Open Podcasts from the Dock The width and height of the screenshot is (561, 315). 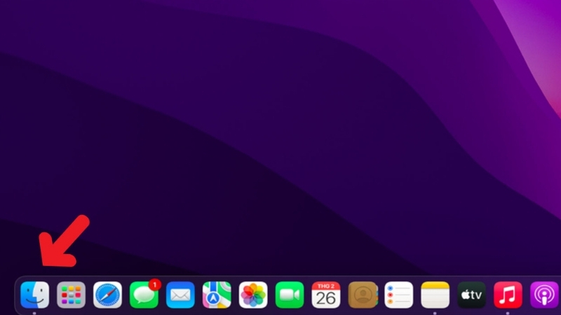[545, 295]
